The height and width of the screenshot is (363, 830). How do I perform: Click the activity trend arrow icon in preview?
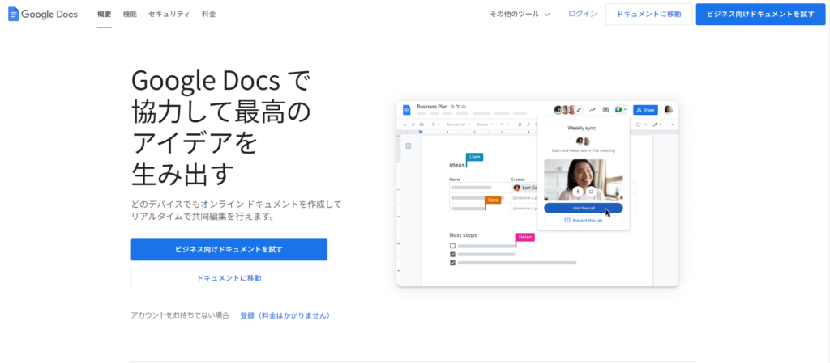coord(593,110)
